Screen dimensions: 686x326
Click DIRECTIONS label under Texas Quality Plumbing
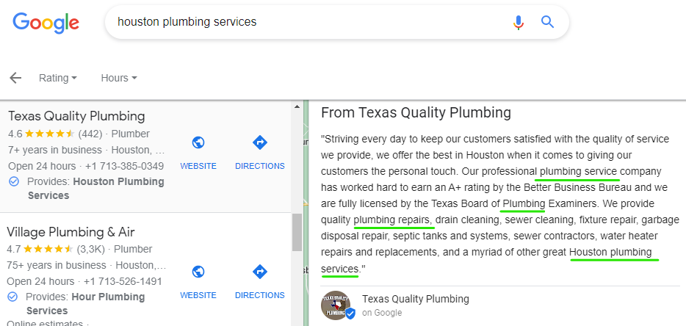click(x=260, y=166)
